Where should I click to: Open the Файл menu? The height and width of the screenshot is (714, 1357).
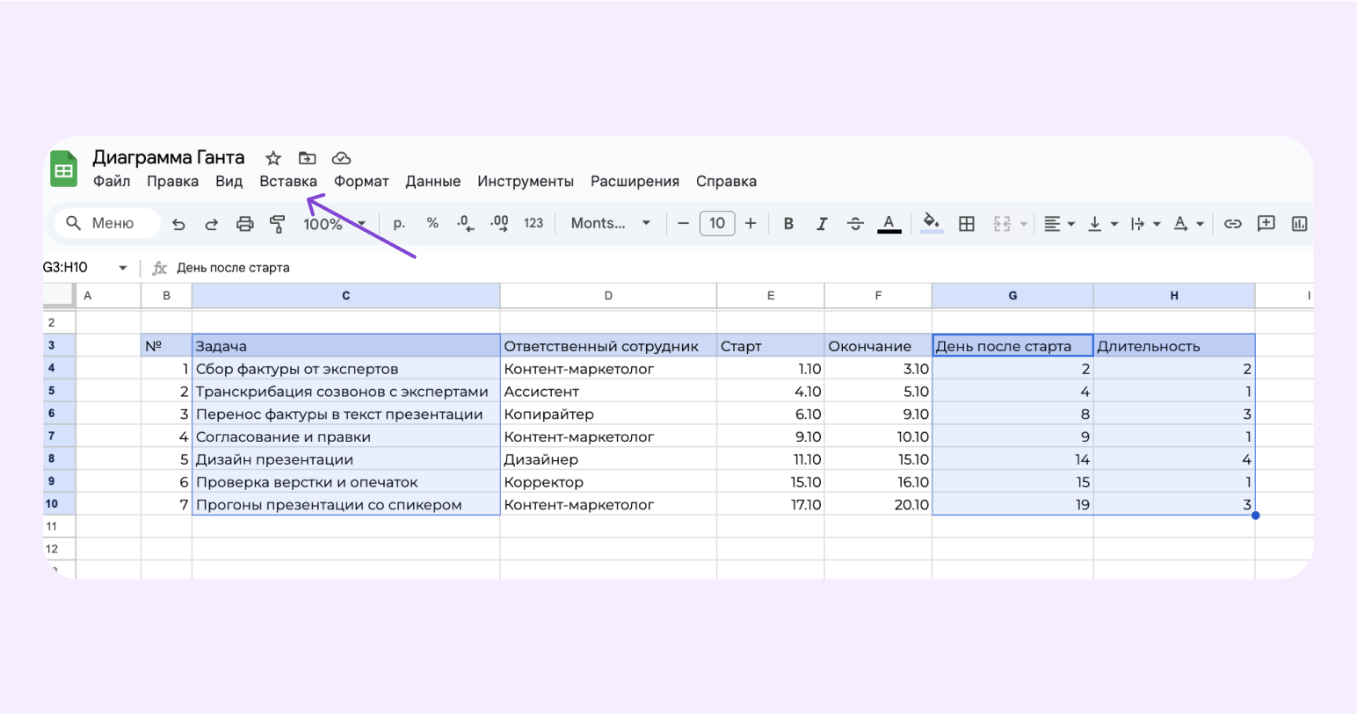tap(112, 181)
